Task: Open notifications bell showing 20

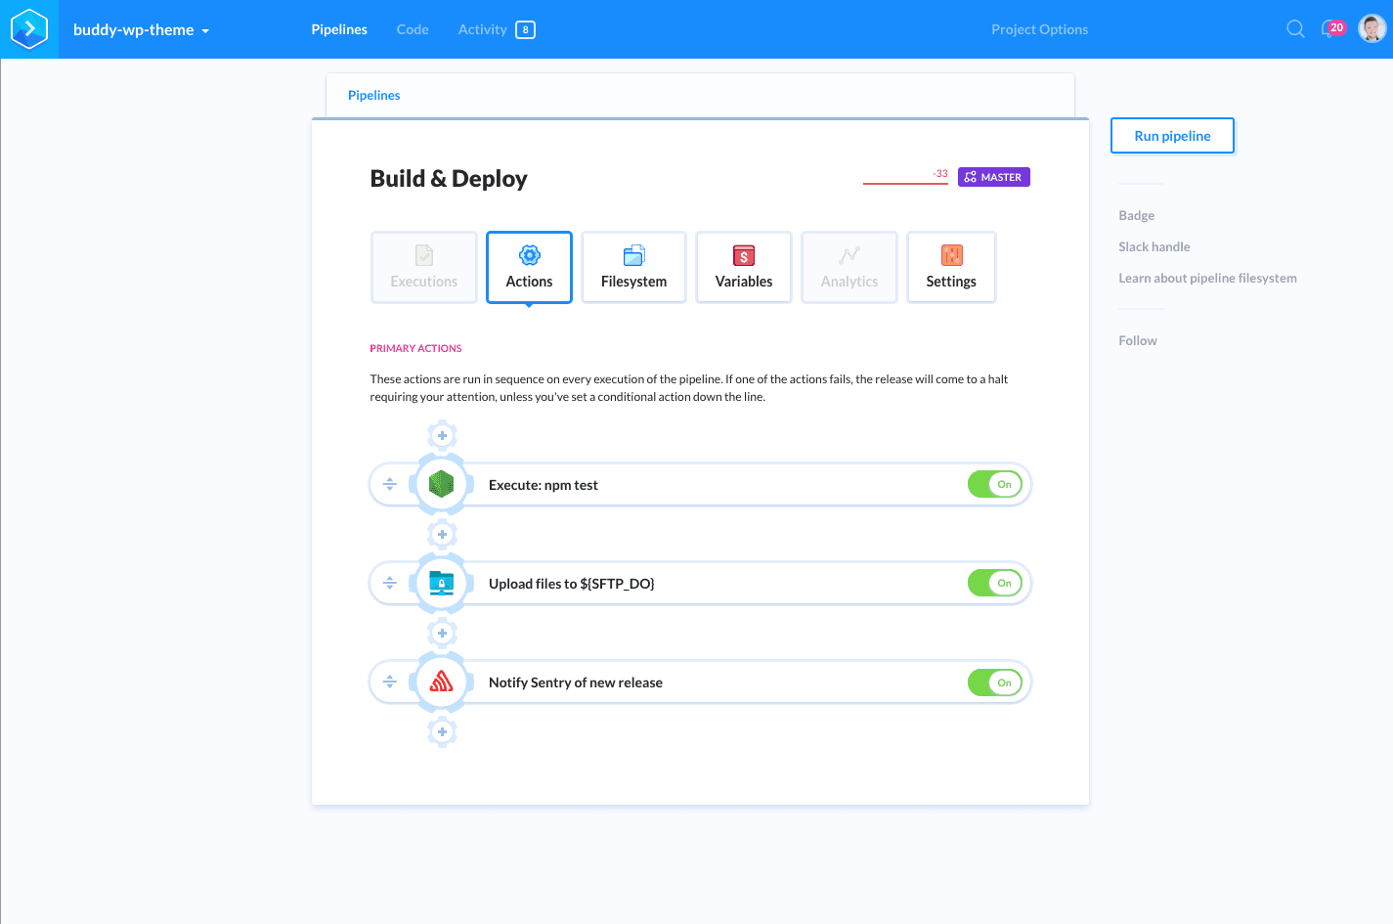Action: [x=1331, y=29]
